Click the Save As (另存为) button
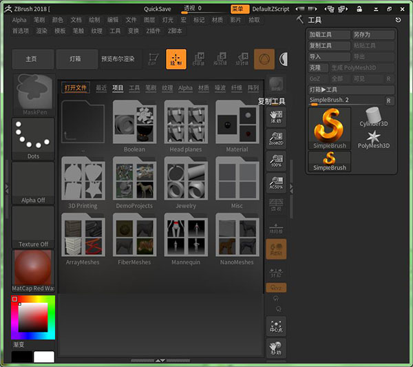Image resolution: width=413 pixels, height=367 pixels. [373, 35]
